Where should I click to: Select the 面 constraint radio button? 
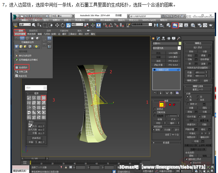click(188, 100)
